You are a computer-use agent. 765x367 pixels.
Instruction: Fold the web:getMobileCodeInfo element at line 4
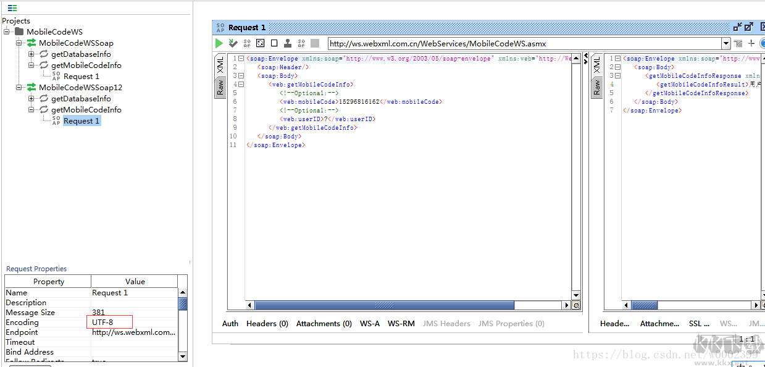[241, 84]
